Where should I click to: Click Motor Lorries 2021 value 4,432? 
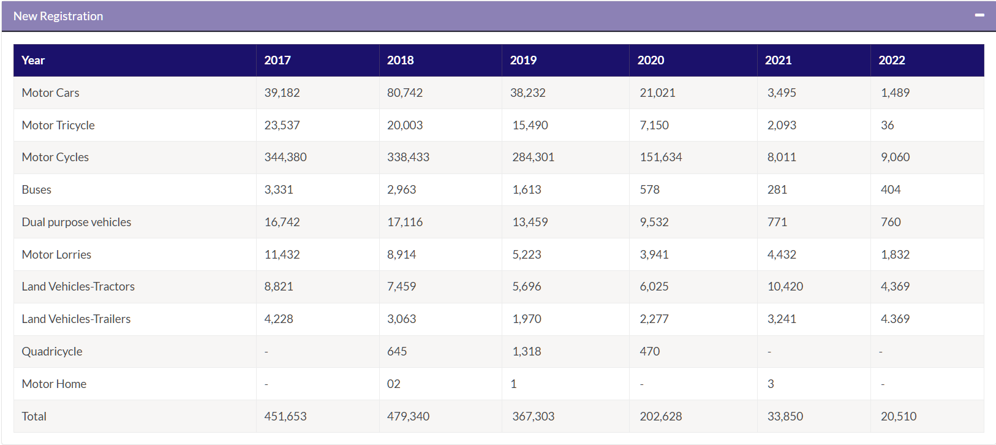pyautogui.click(x=782, y=254)
